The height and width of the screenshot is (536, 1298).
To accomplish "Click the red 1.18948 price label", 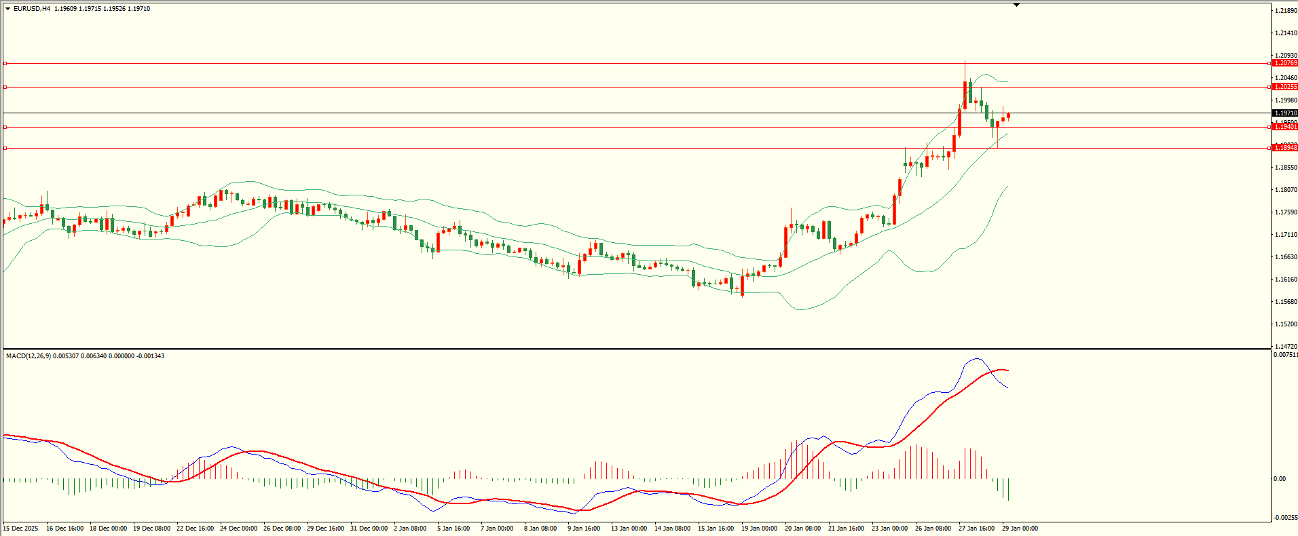I will pos(1285,148).
